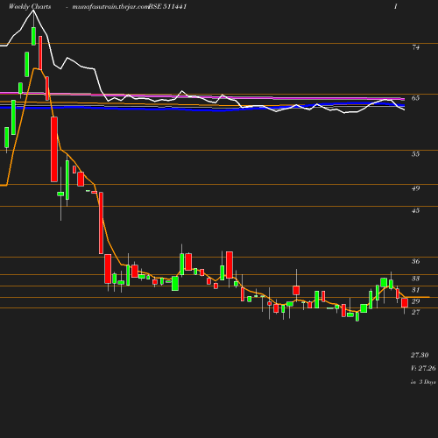
Task: Click the 27 price axis label
Action: (x=415, y=312)
